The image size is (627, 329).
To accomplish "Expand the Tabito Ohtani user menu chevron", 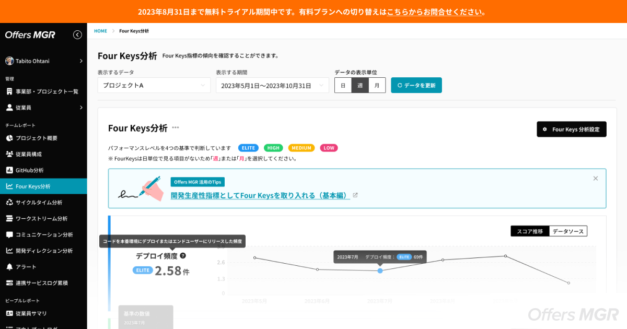I will (81, 61).
